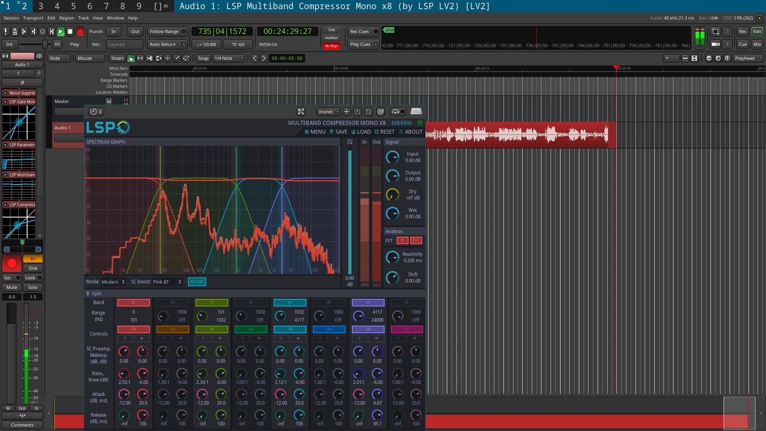
Task: Click the Audio 1 track Mute button
Action: (x=12, y=287)
